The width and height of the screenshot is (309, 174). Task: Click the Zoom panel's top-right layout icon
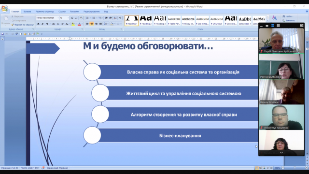pos(301,26)
